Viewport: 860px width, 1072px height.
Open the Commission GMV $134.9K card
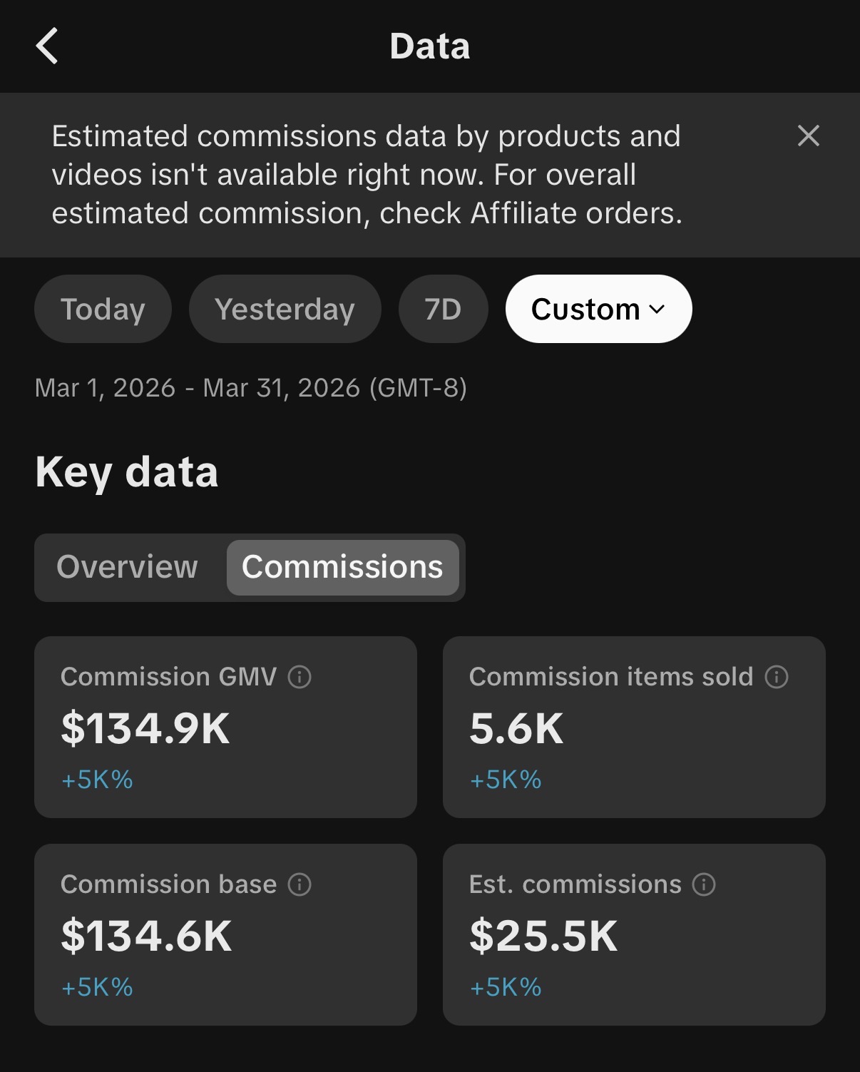pyautogui.click(x=225, y=727)
